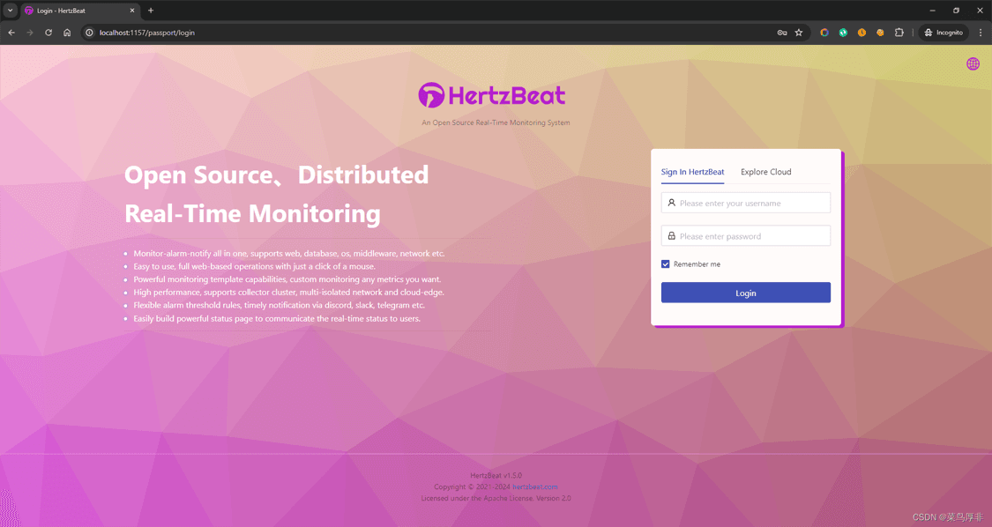Switch to the Explore Cloud tab
Viewport: 992px width, 527px height.
tap(766, 172)
